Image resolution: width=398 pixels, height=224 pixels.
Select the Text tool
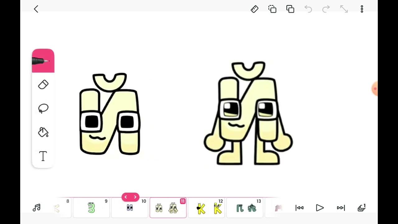43,156
